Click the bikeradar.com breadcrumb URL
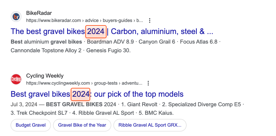 85,21
